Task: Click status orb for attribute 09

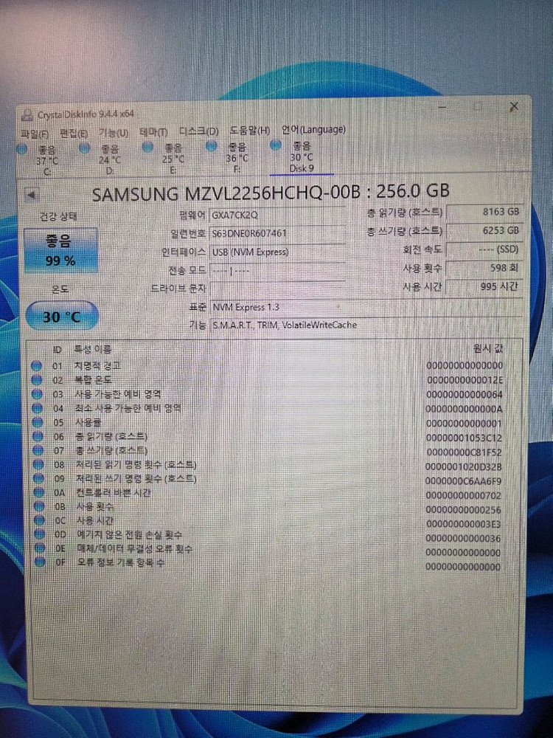Action: (x=38, y=479)
